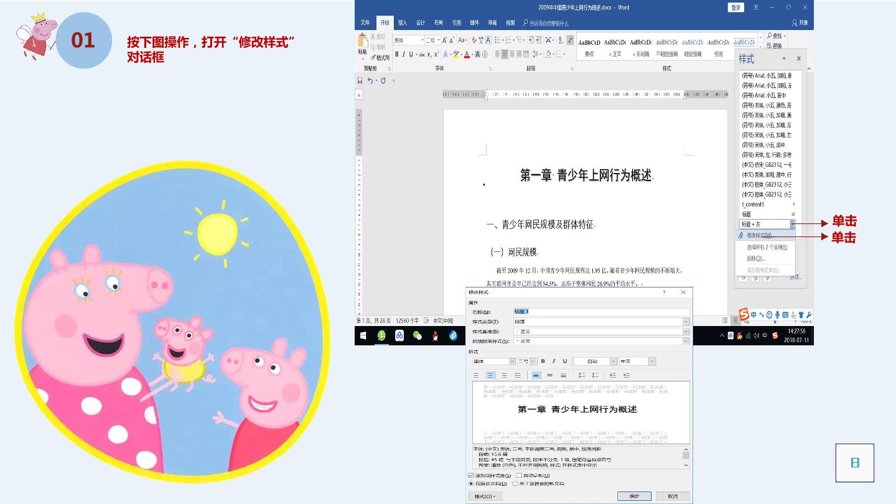Click the increase font size icon
This screenshot has height=504, width=896.
coord(444,40)
